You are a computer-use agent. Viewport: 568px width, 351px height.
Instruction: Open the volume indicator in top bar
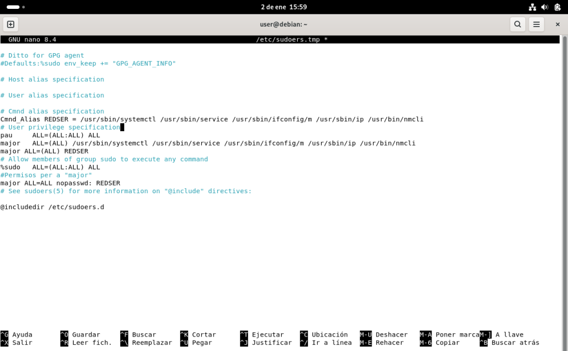click(544, 7)
